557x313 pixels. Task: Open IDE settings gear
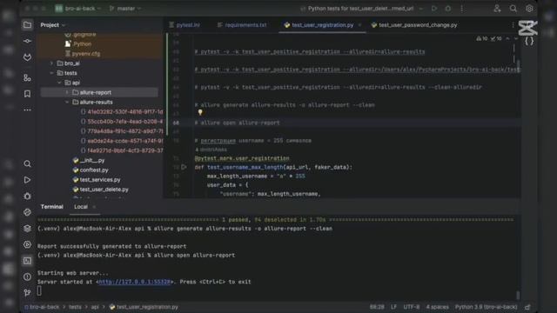(x=529, y=9)
